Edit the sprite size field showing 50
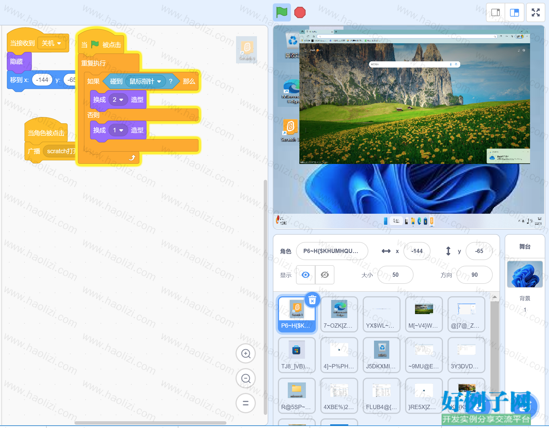Screen dimensions: 549x428 395,275
